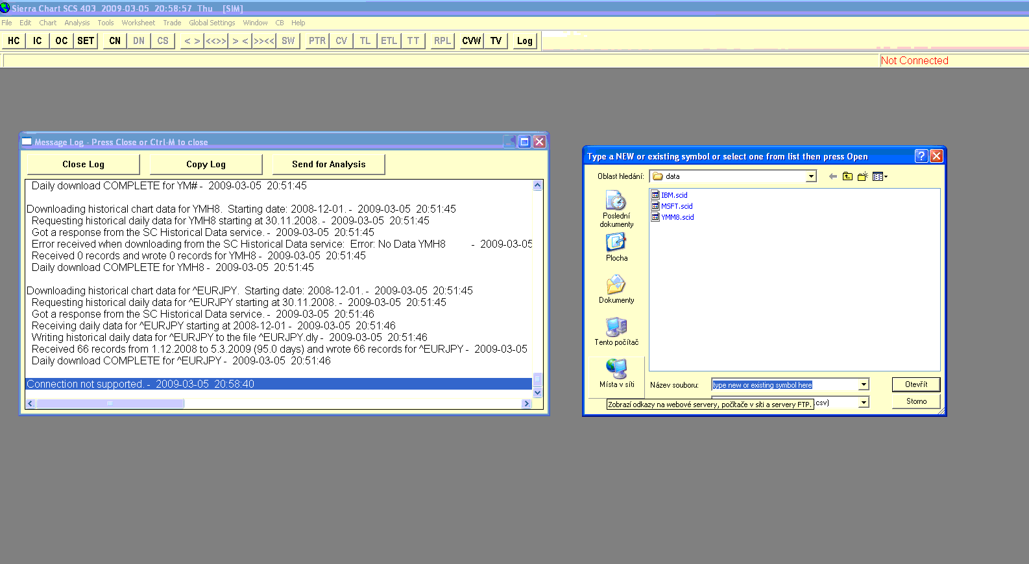This screenshot has width=1029, height=564.
Task: Open the Analysis menu
Action: click(x=77, y=23)
